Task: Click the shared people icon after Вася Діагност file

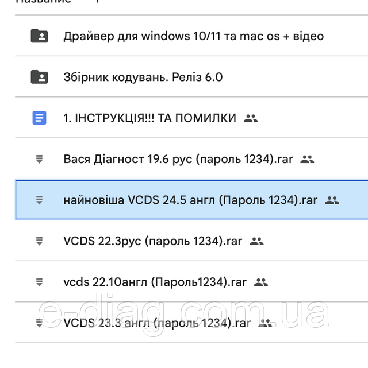Action: 307,160
